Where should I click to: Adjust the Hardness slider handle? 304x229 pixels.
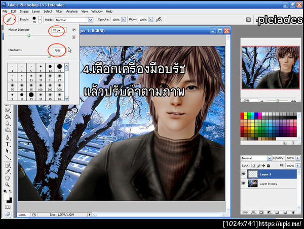[x=49, y=56]
